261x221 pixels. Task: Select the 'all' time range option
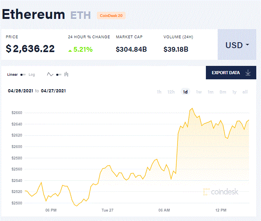pos(245,92)
